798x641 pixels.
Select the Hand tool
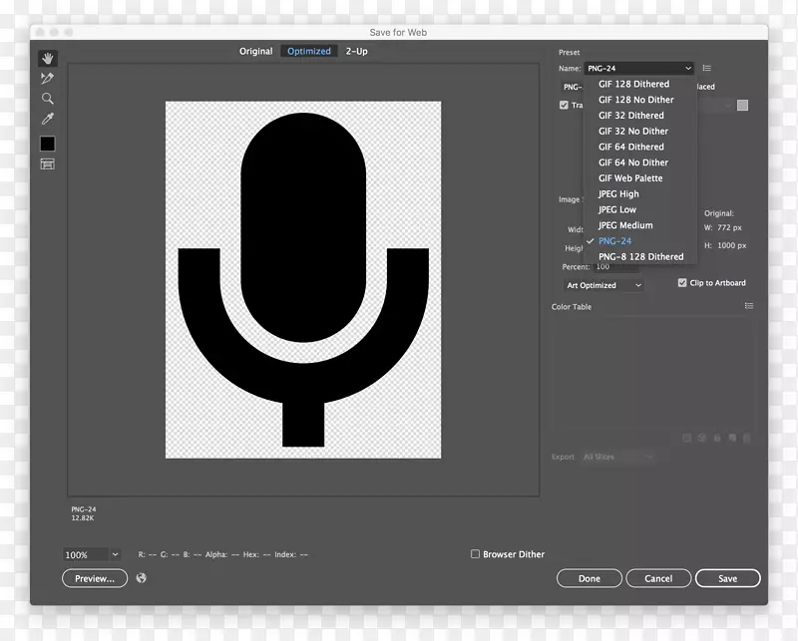point(47,59)
